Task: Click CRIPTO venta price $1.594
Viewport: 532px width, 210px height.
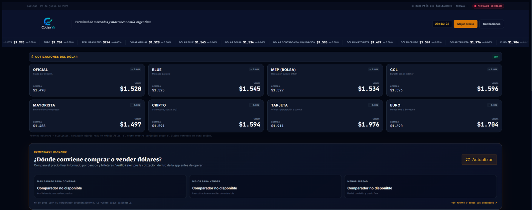Action: point(250,125)
